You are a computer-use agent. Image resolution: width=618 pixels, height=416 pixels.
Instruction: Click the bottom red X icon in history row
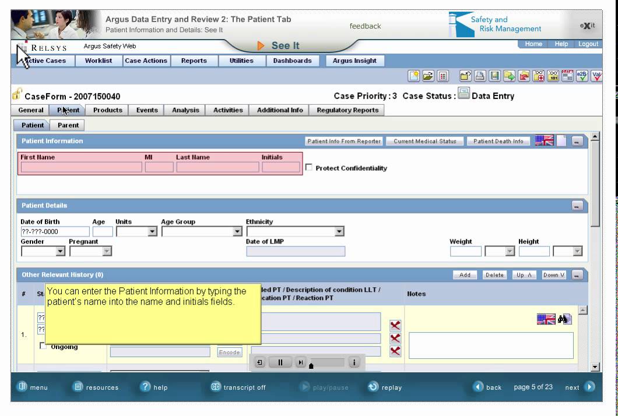[395, 351]
